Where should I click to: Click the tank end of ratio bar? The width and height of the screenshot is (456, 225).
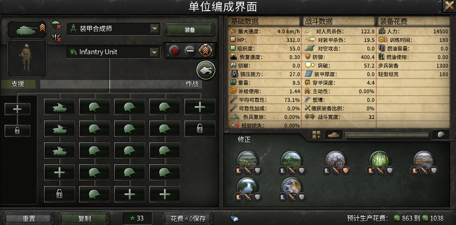(x=334, y=135)
